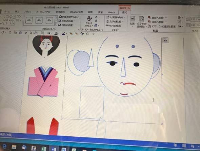This screenshot has height=151, width=200.
Task: Open 文字の配置 text alignment menu
Action: 115,21
